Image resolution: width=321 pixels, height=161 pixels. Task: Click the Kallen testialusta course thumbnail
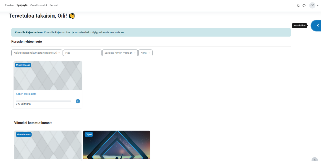(48, 75)
